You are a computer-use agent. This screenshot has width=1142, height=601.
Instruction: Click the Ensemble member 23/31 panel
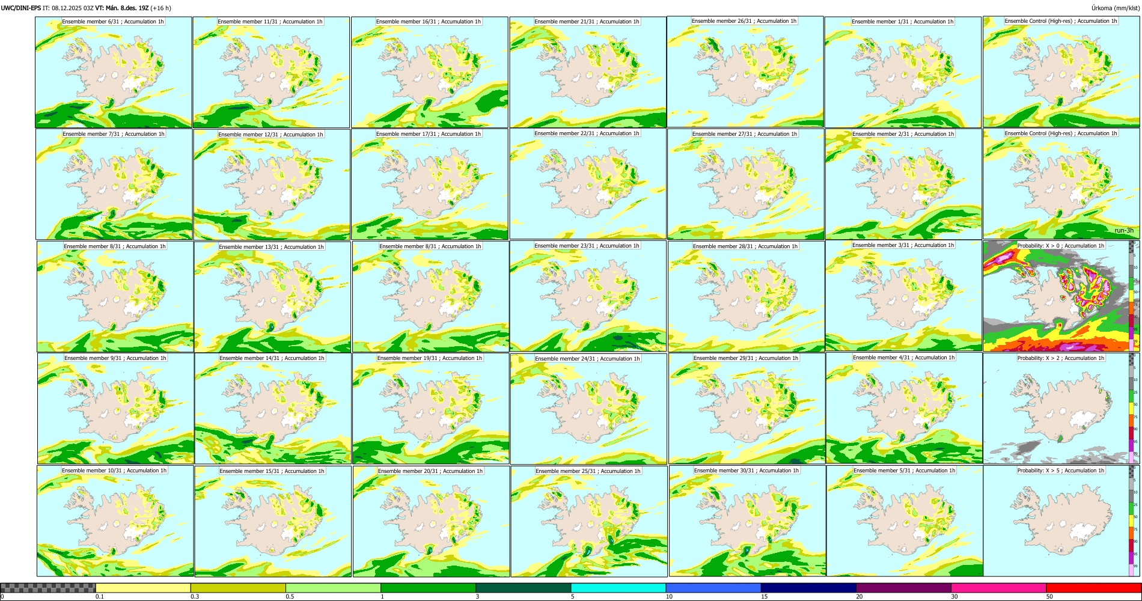[x=588, y=296]
